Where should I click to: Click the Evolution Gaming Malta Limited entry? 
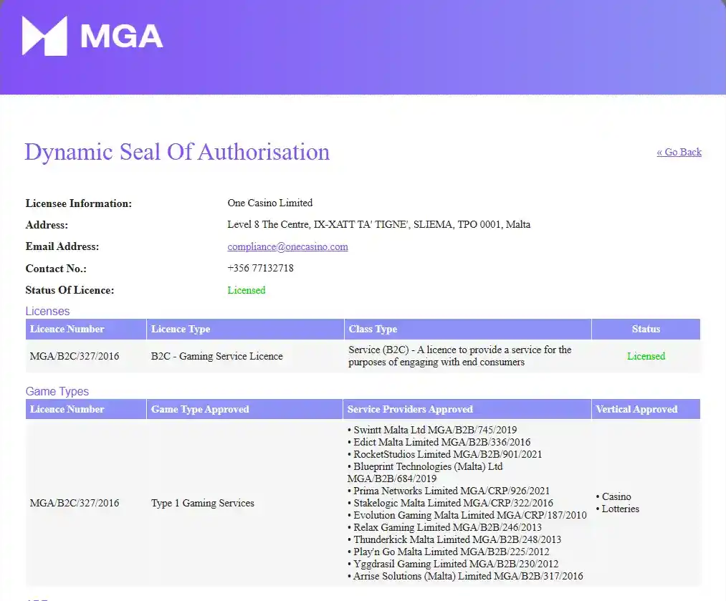pyautogui.click(x=467, y=515)
